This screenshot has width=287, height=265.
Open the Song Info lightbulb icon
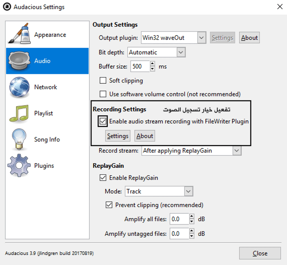pyautogui.click(x=19, y=139)
